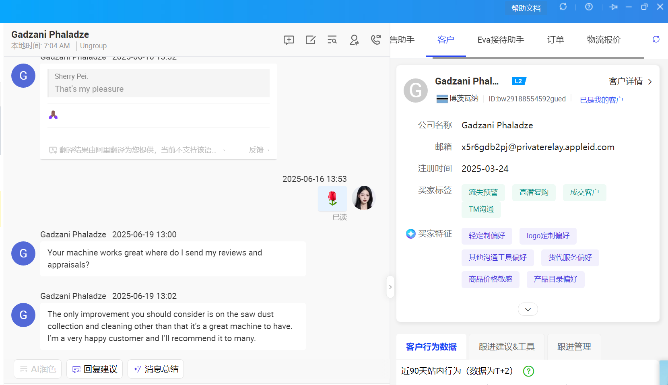Expand more buyer traits with down chevron

point(528,309)
